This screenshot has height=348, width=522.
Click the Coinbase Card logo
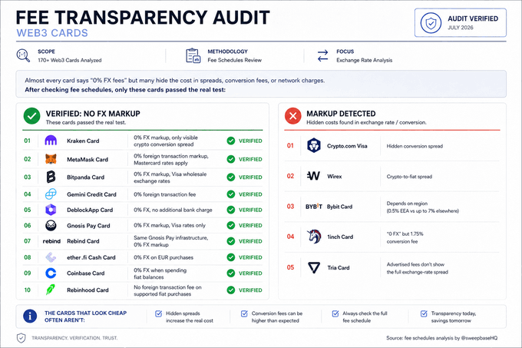pyautogui.click(x=51, y=273)
